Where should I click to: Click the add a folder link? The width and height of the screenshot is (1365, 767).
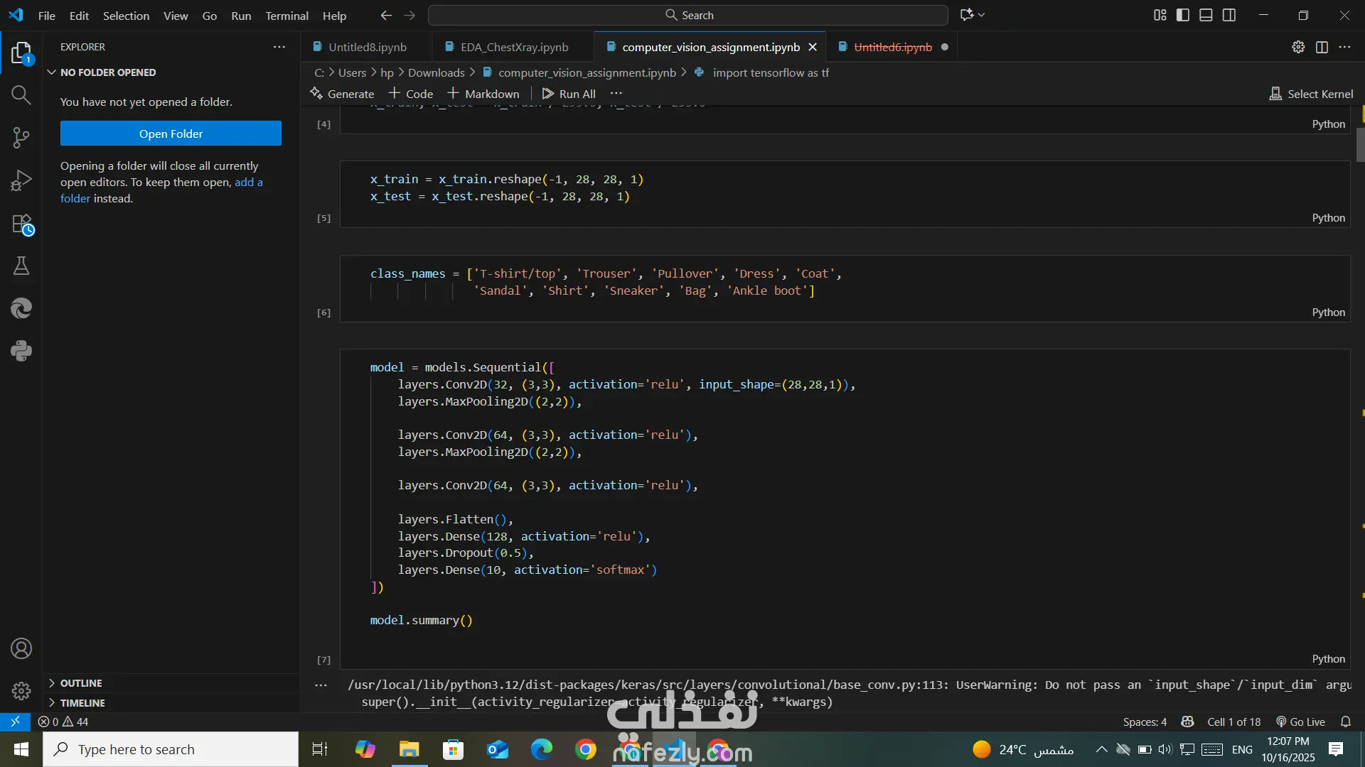(x=249, y=183)
